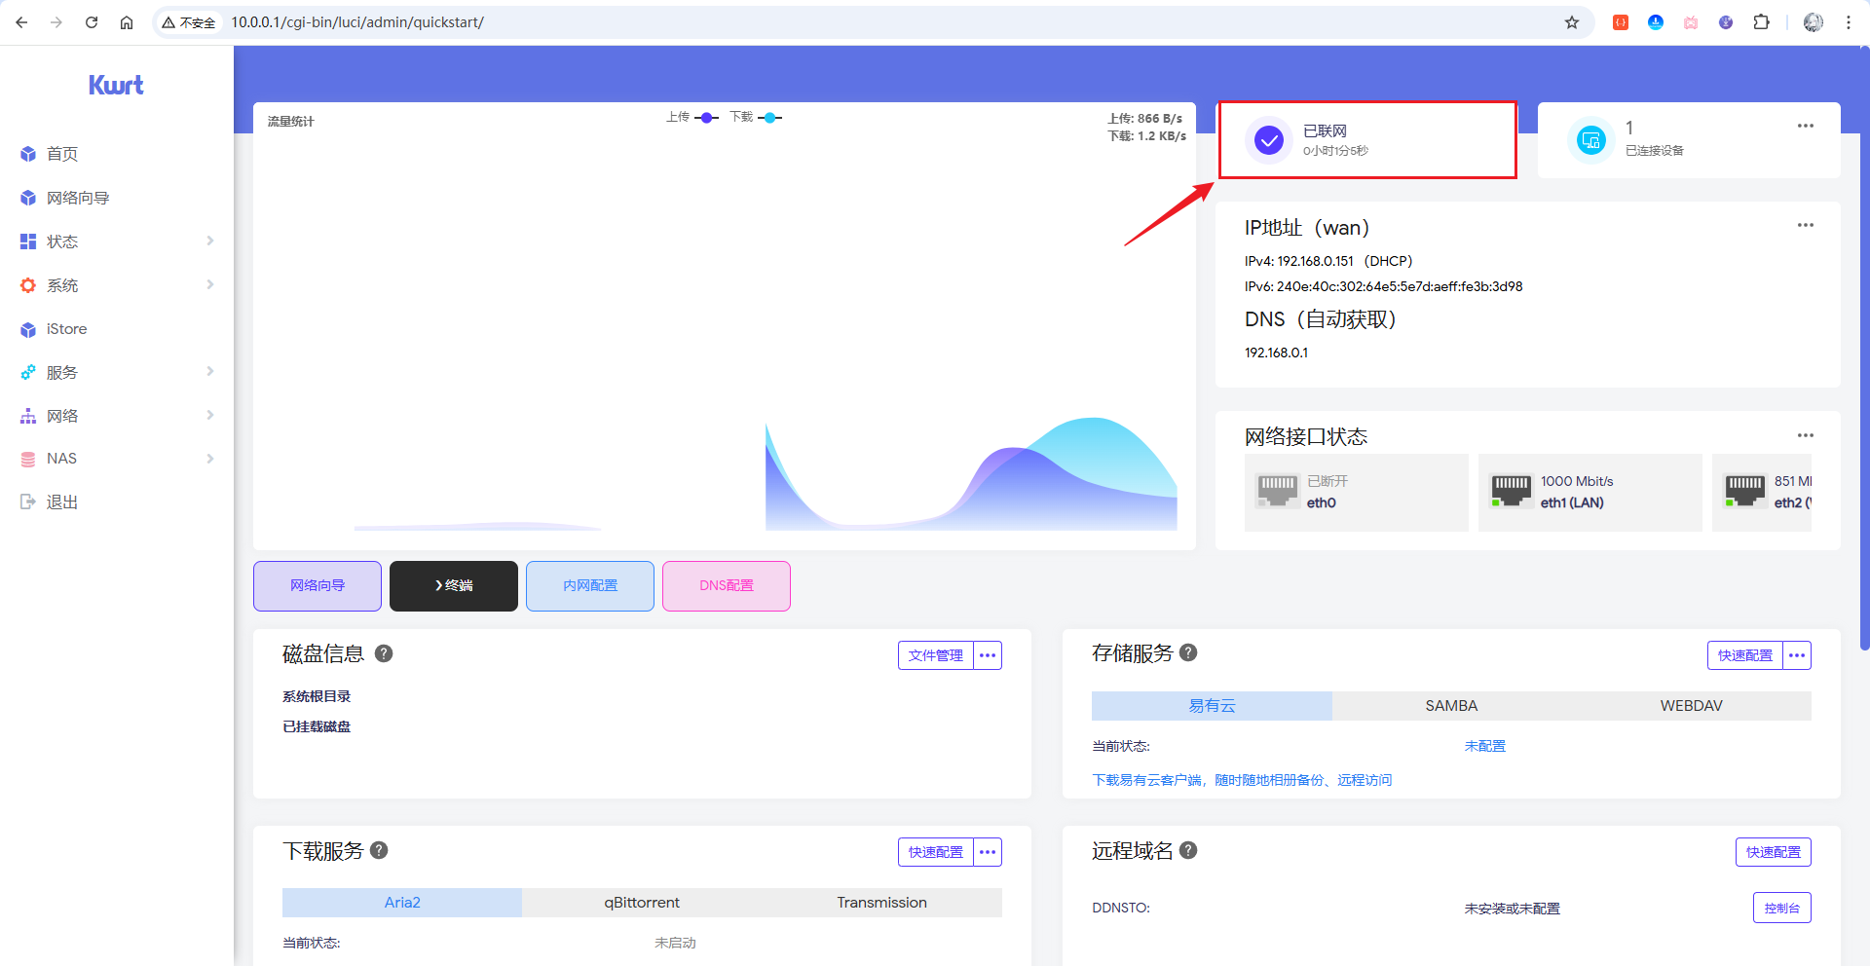This screenshot has width=1870, height=966.
Task: Click the help icon beside 存储服务
Action: click(1188, 652)
